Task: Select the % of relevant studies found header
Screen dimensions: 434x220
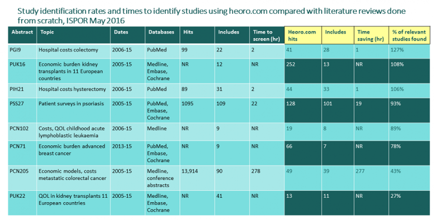Action: tap(409, 35)
